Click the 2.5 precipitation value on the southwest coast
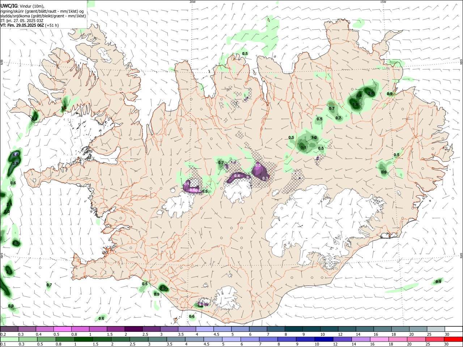The image size is (463, 347). coord(163,288)
